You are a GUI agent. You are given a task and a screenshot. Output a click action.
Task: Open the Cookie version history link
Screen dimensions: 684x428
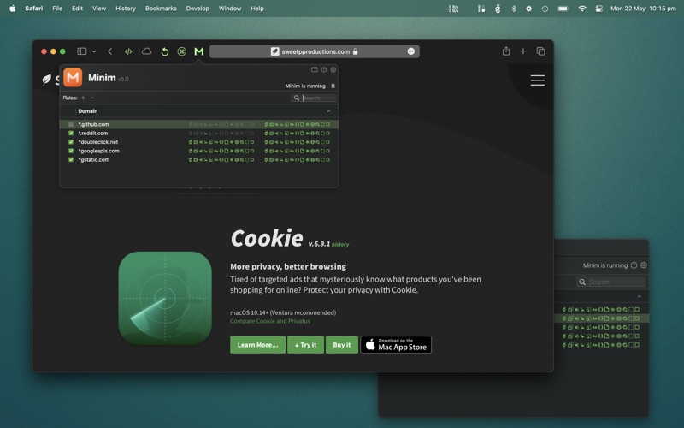(340, 245)
